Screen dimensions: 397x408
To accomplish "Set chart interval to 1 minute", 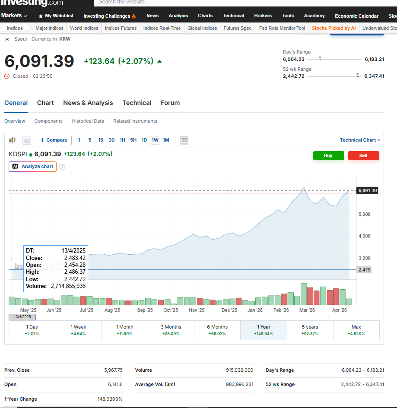I will [79, 140].
